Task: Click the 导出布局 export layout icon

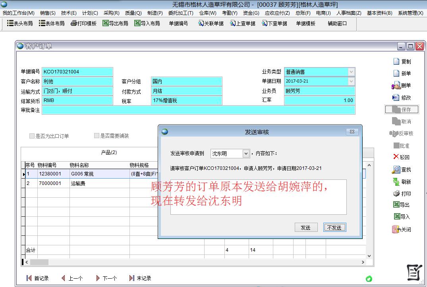Action: click(106, 23)
